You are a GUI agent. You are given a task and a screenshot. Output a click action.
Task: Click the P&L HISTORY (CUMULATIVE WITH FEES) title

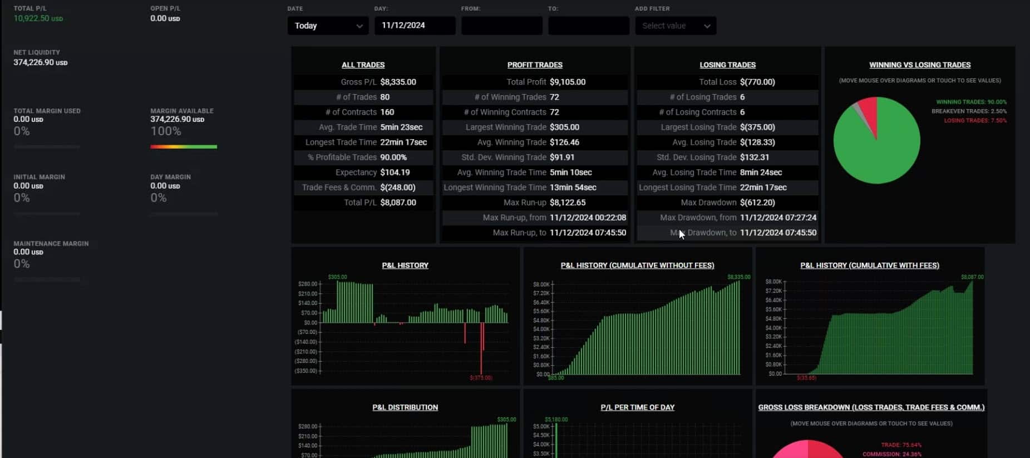coord(870,265)
